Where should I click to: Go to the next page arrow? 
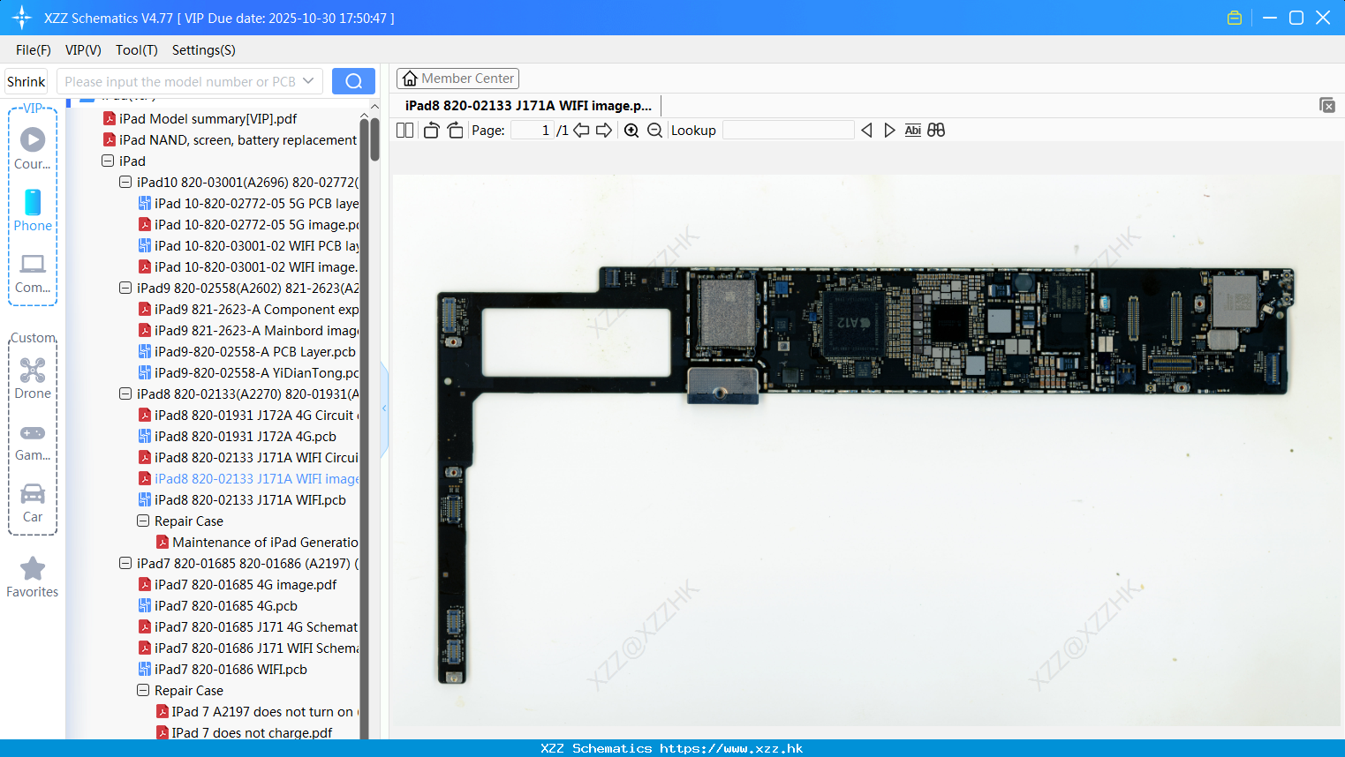tap(604, 131)
